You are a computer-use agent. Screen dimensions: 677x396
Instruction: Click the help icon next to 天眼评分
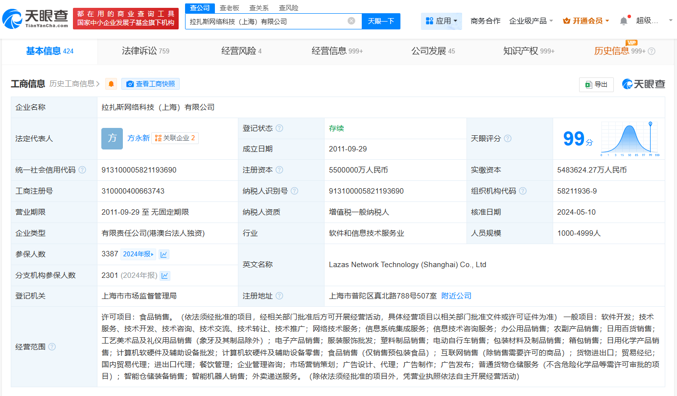click(x=508, y=139)
